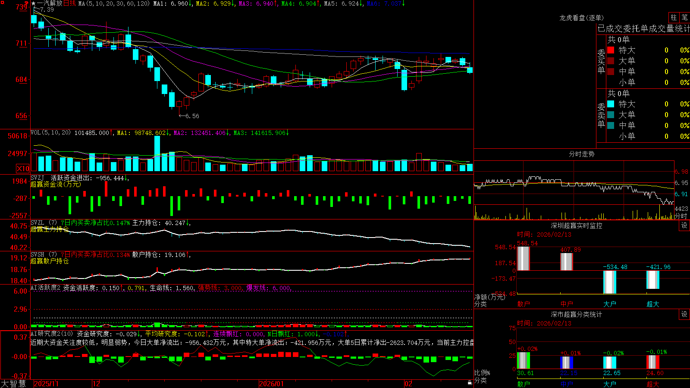Click the 散户 bar showing 548.54
The image size is (690, 388).
[523, 259]
